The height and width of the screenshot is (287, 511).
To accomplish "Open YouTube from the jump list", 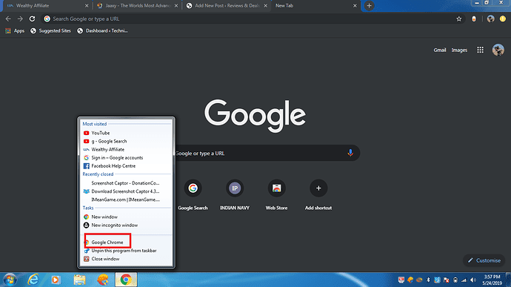I will click(127, 133).
